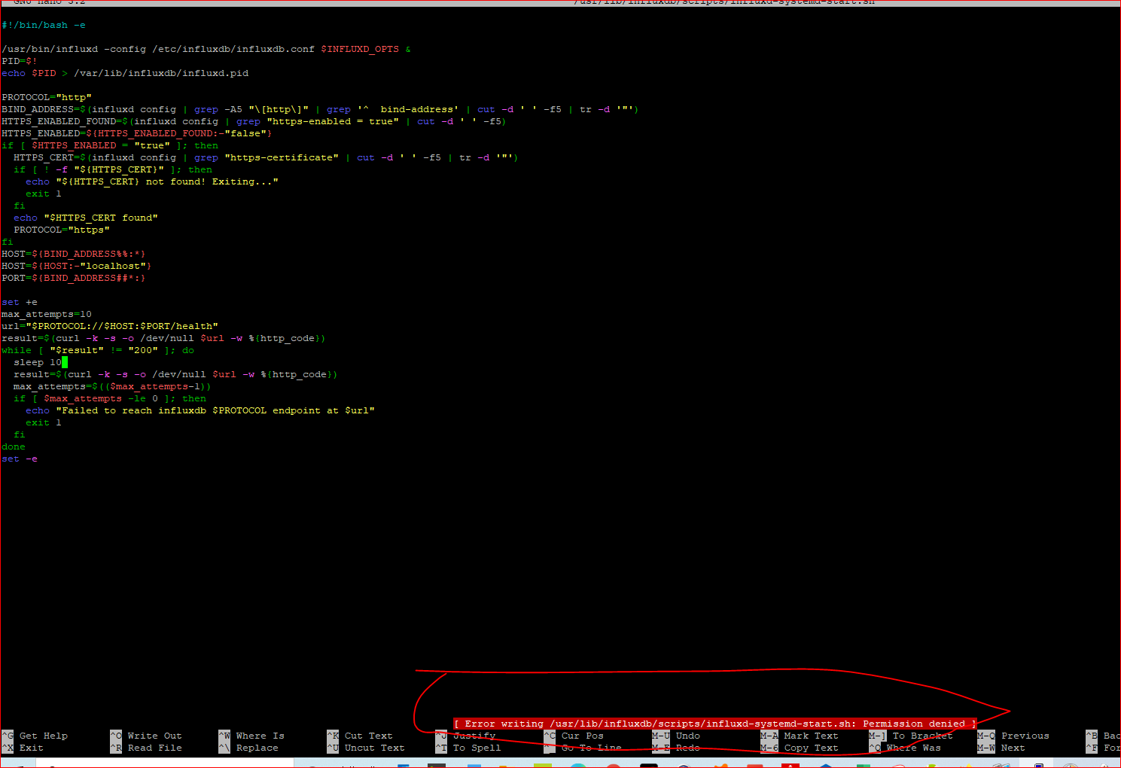Choose Cut Text in nano footer
The height and width of the screenshot is (768, 1121).
click(368, 736)
